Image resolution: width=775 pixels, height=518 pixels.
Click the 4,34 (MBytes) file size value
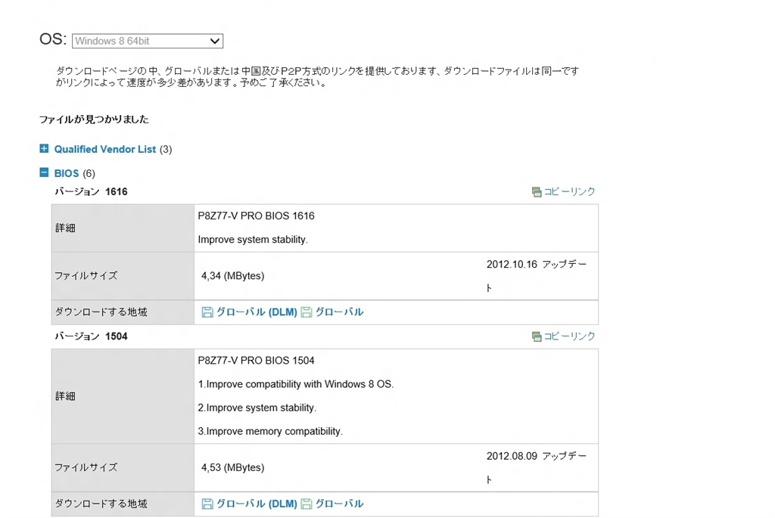[233, 276]
